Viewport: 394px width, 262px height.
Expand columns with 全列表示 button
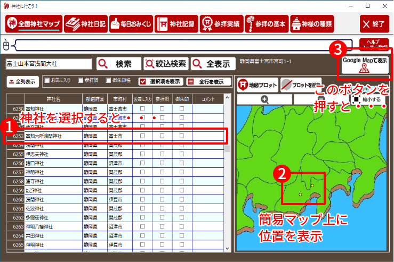pyautogui.click(x=22, y=82)
